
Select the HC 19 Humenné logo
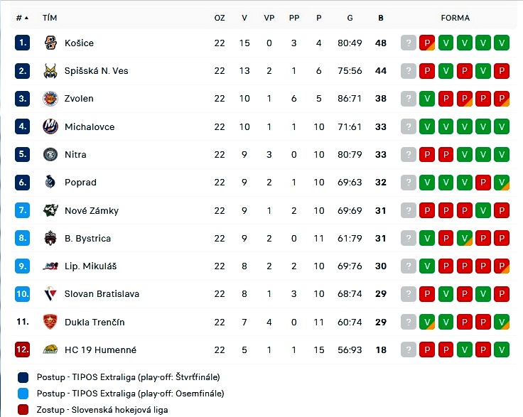[x=50, y=350]
